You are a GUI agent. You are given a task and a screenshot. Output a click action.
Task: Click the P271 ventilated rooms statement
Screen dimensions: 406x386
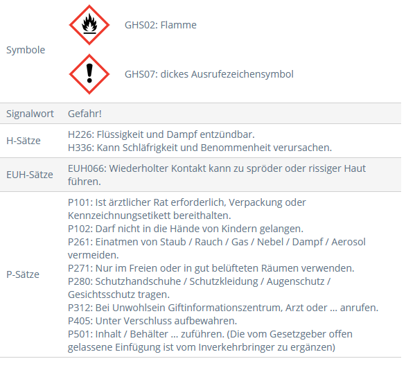click(x=211, y=268)
